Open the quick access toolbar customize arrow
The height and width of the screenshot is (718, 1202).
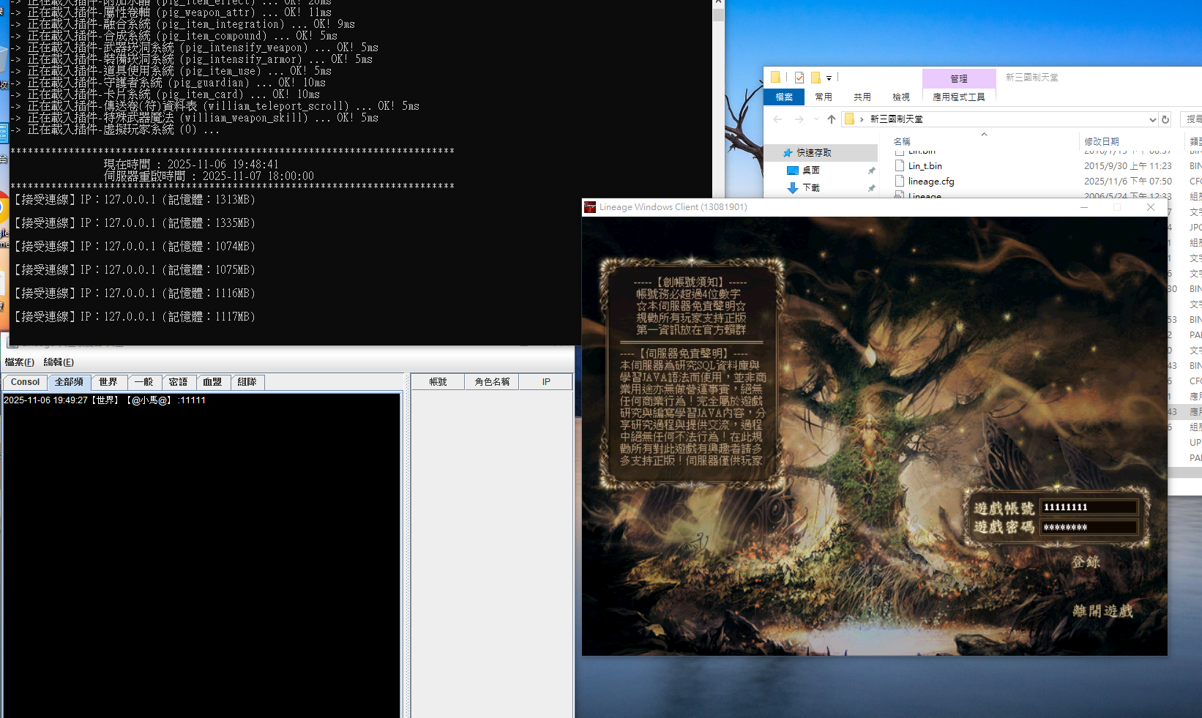pos(829,78)
